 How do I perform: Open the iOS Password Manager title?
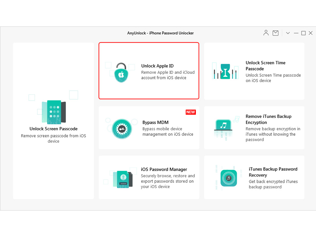pyautogui.click(x=164, y=169)
